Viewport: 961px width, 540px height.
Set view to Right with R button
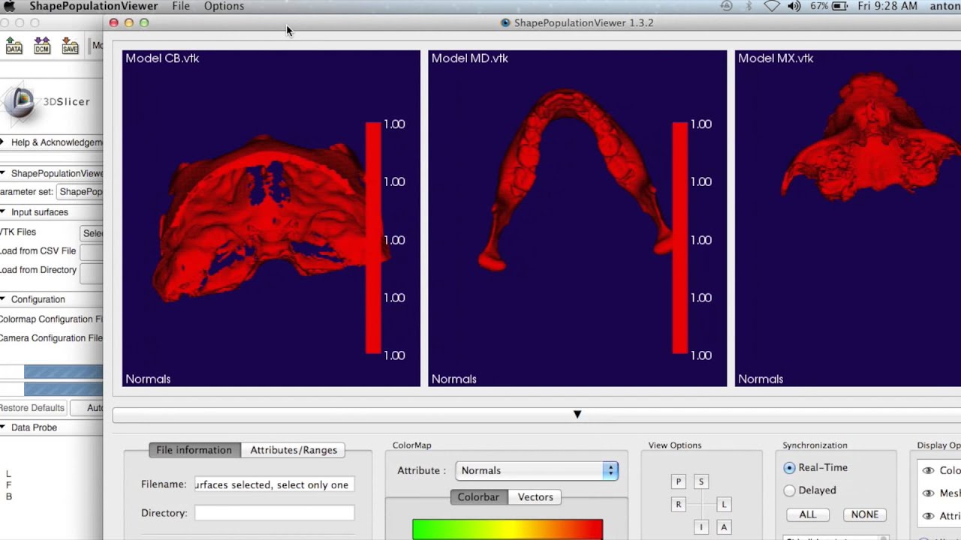679,505
